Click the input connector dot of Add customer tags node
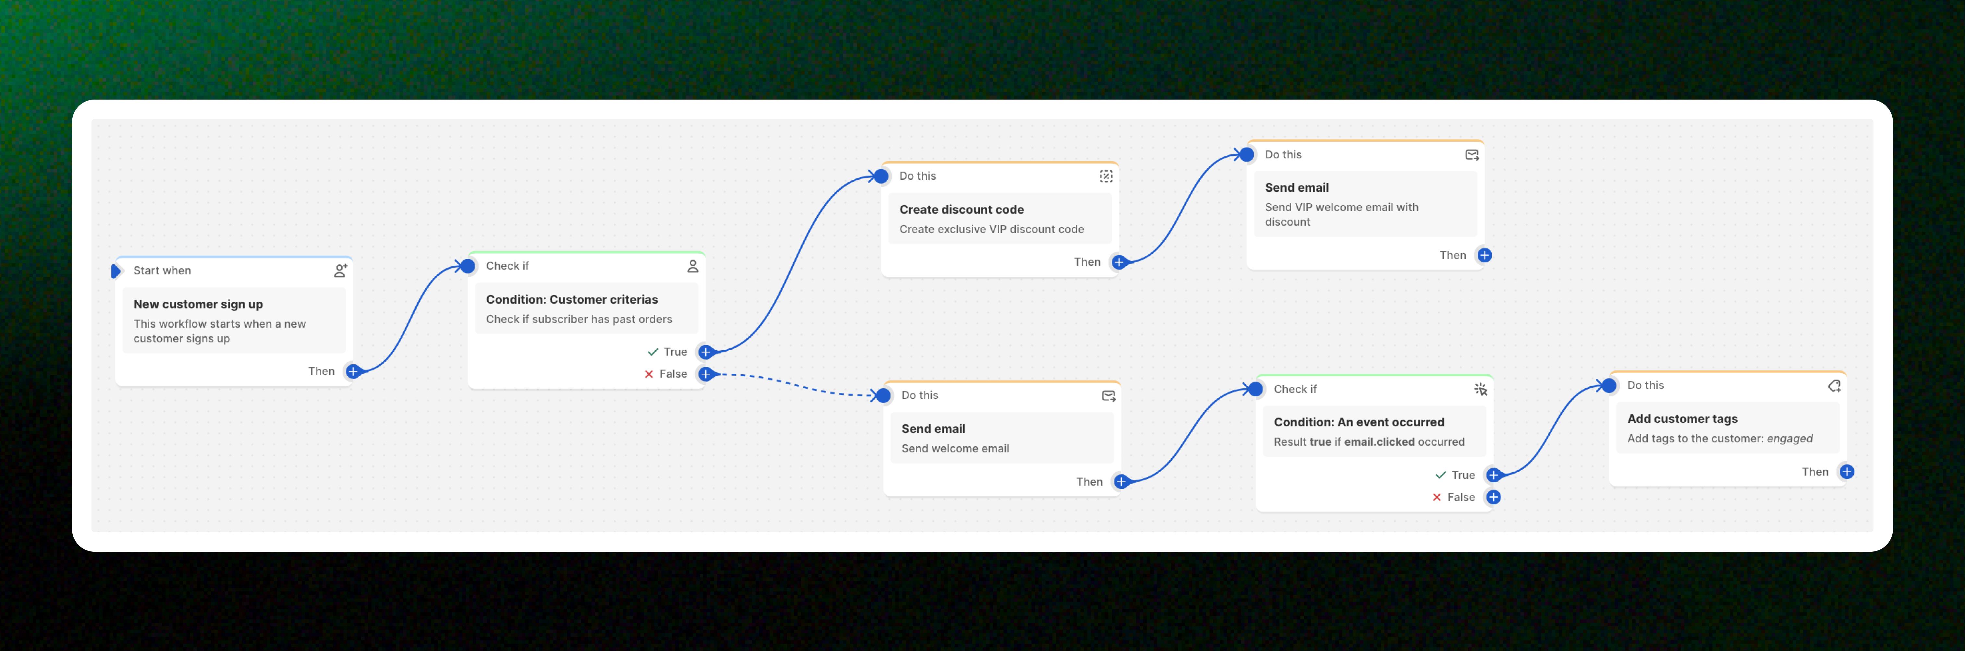This screenshot has width=1965, height=651. pos(1609,386)
